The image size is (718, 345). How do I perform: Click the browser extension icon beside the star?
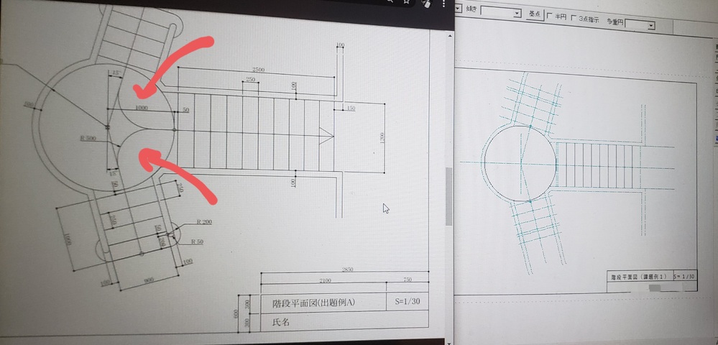[426, 4]
